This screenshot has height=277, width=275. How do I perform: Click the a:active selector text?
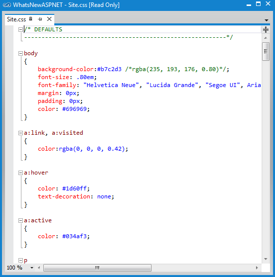[x=38, y=220]
